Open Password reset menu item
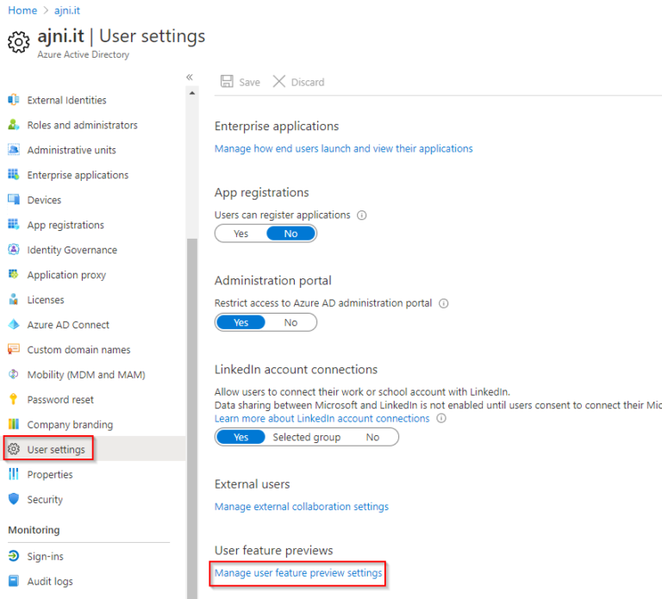The height and width of the screenshot is (599, 662). tap(60, 399)
